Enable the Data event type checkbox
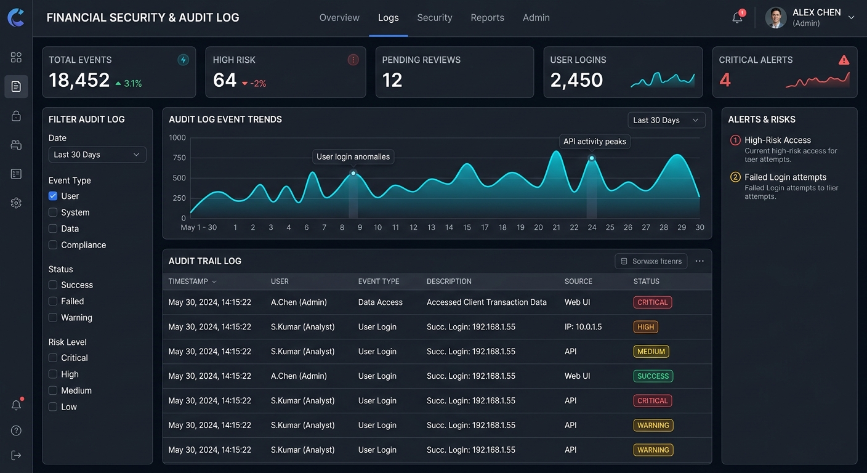 [x=53, y=228]
